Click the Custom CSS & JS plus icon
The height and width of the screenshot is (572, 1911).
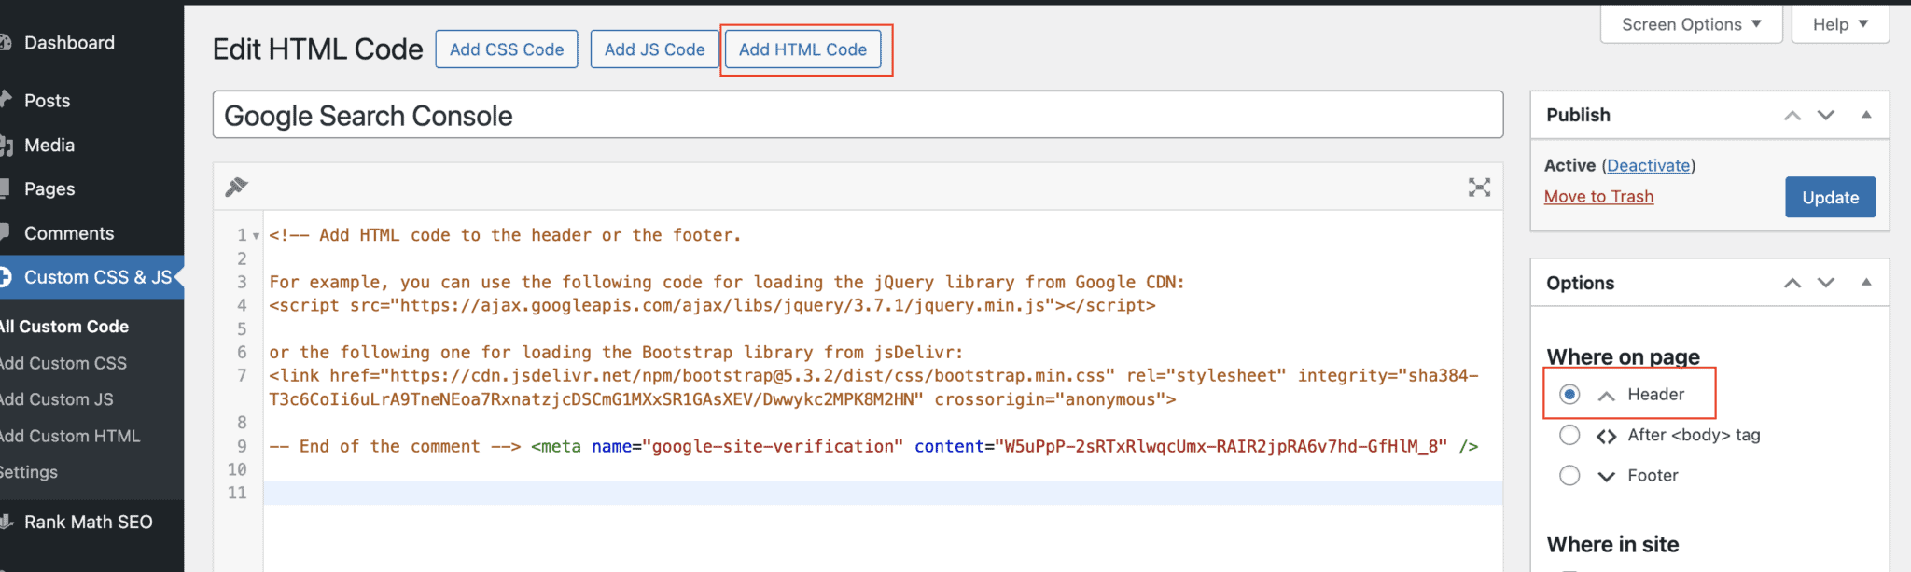(x=5, y=277)
